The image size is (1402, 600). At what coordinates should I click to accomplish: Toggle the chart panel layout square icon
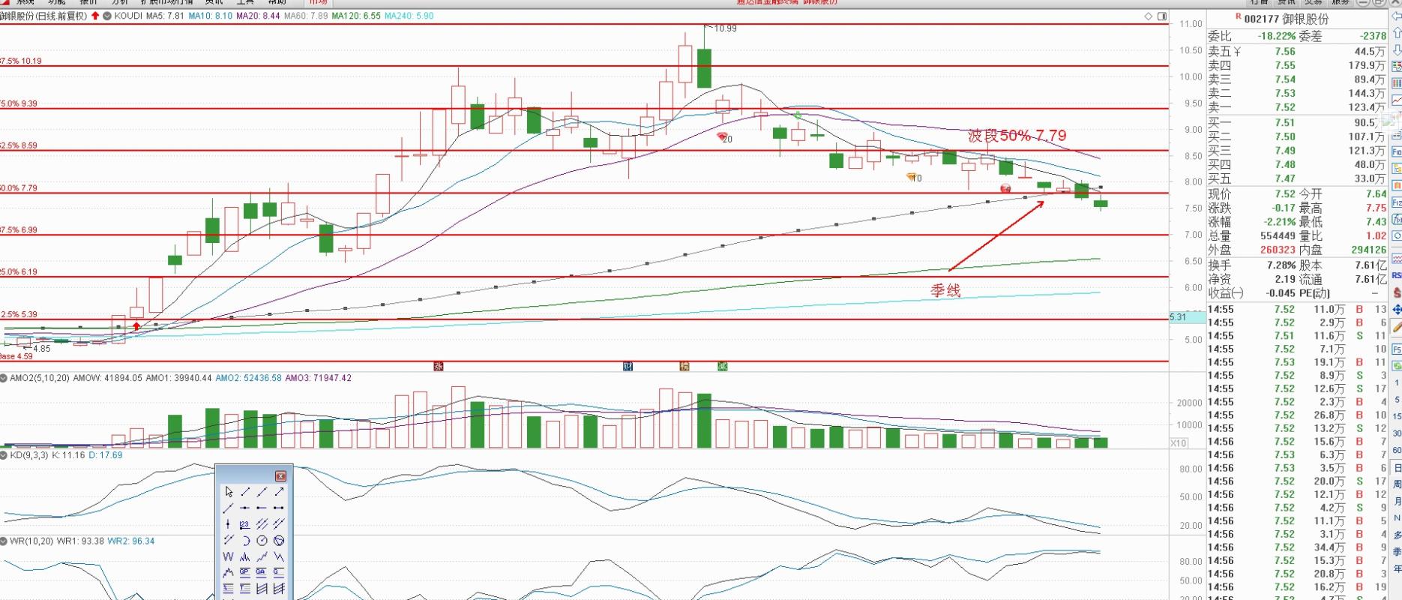(1162, 16)
